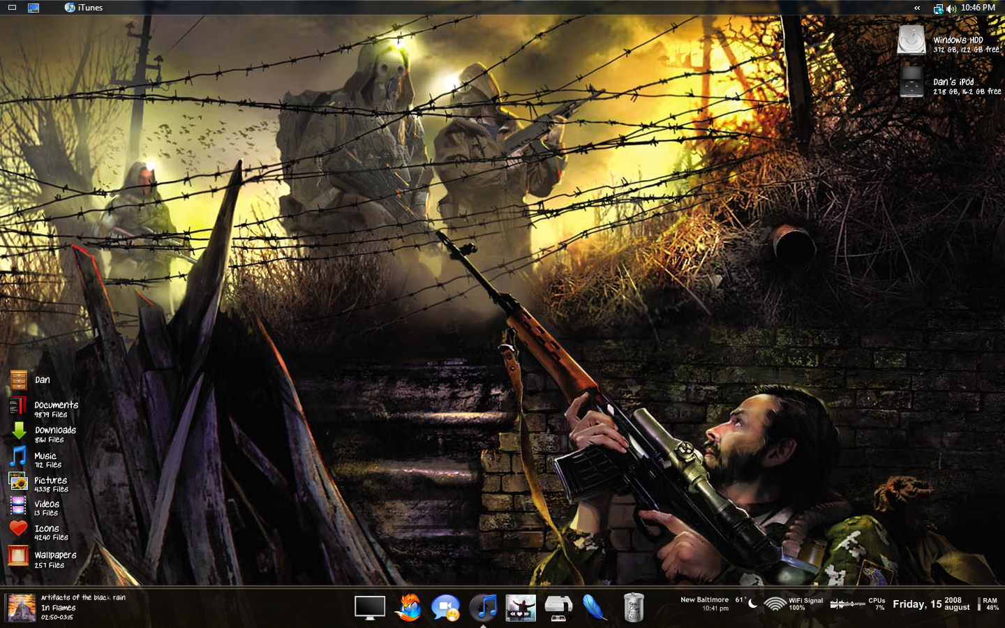Open the Documents folder icon
This screenshot has width=1005, height=628.
[17, 405]
